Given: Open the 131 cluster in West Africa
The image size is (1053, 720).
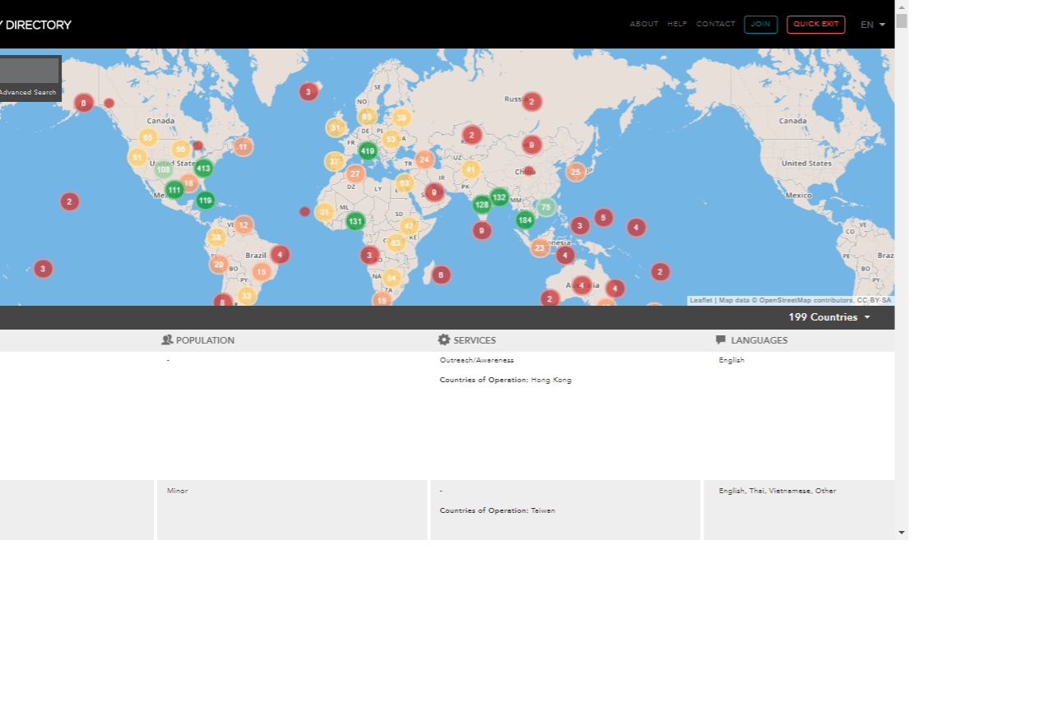Looking at the screenshot, I should pyautogui.click(x=355, y=221).
